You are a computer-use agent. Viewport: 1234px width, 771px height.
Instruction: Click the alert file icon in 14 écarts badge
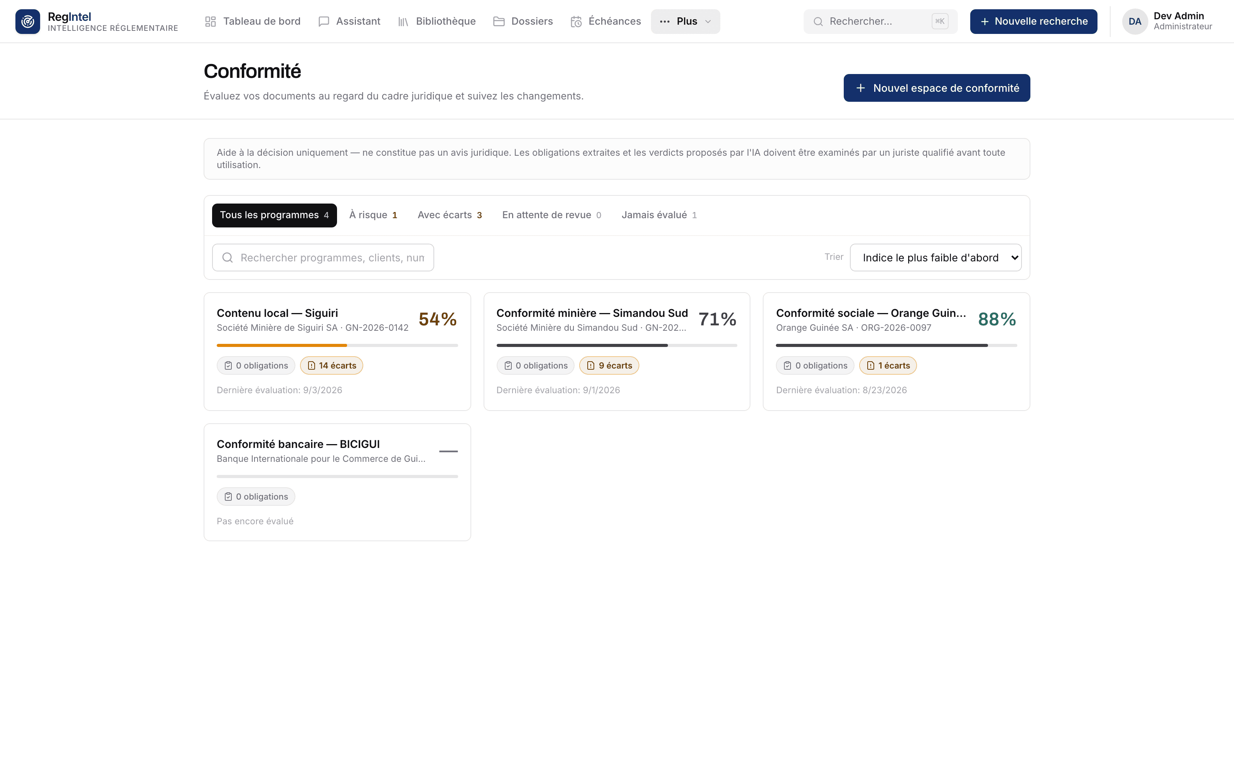coord(311,365)
